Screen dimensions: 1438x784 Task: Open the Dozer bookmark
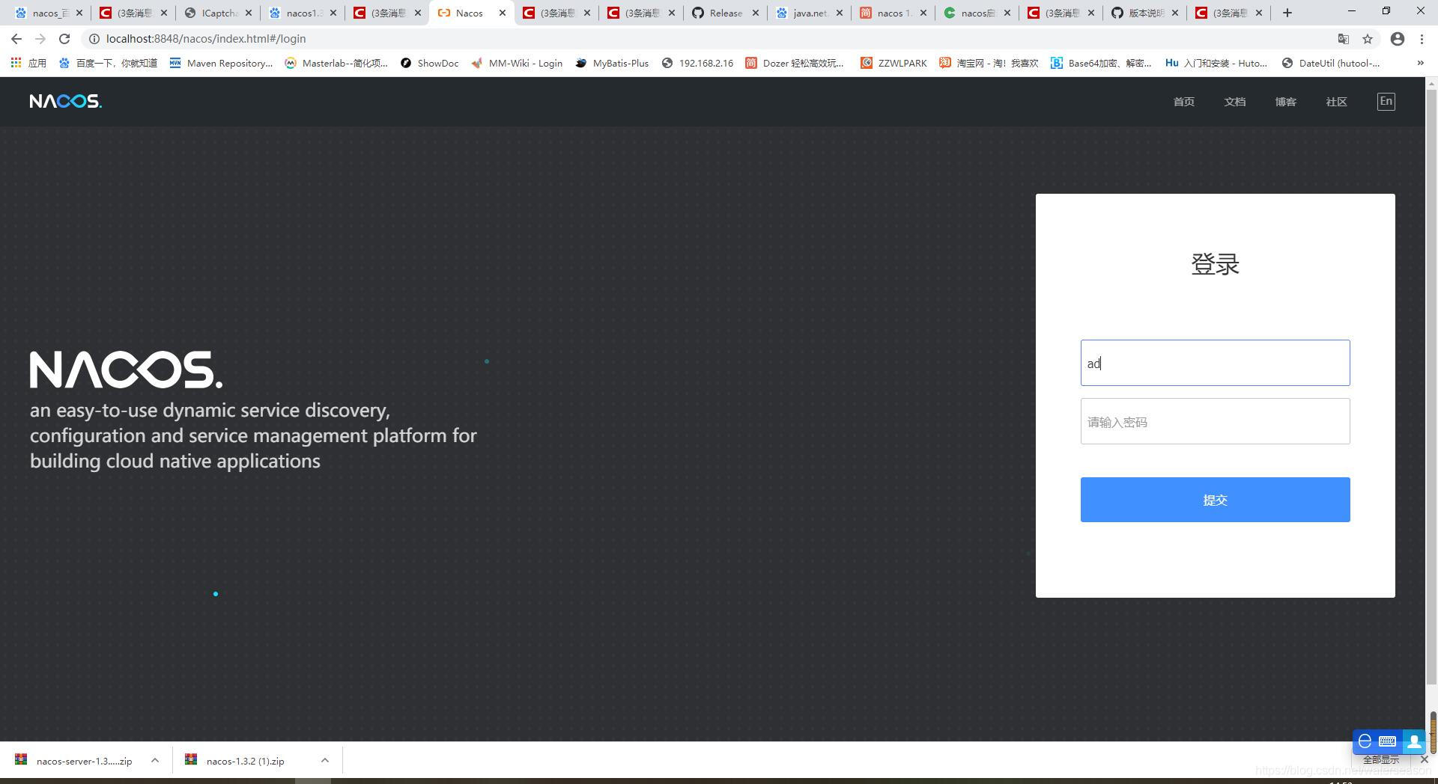(795, 64)
